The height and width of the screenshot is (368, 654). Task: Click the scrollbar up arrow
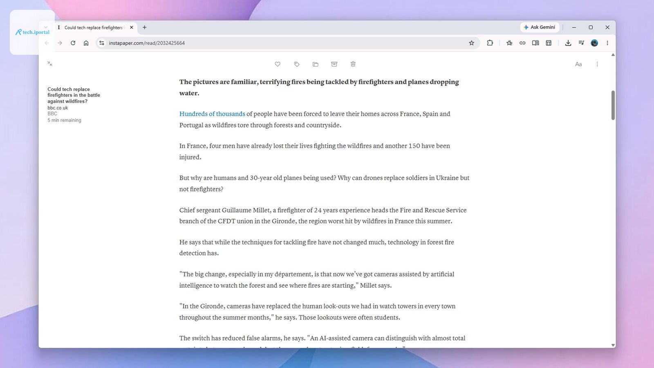(x=613, y=55)
